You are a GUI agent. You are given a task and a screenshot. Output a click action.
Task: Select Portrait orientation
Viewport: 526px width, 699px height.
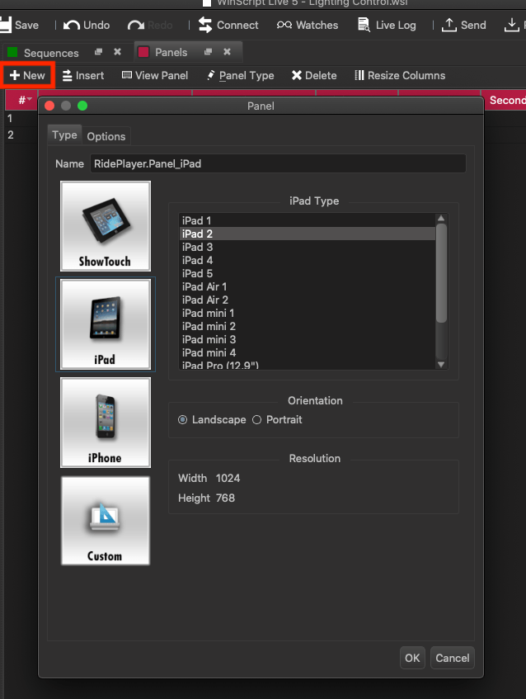pos(277,419)
